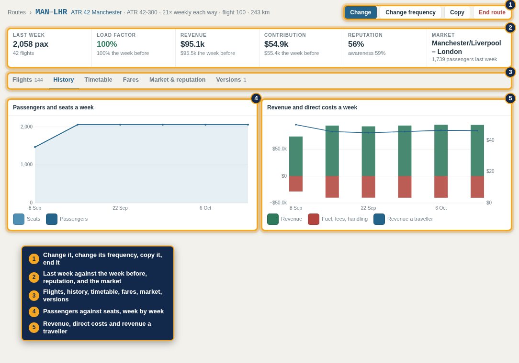This screenshot has width=519, height=363.
Task: Switch to the Fares tab
Action: point(131,80)
